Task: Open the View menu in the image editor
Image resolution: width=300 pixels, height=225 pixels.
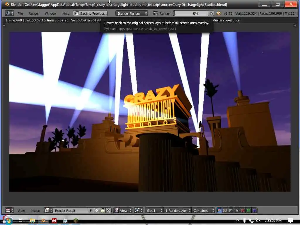Action: [x=21, y=211]
